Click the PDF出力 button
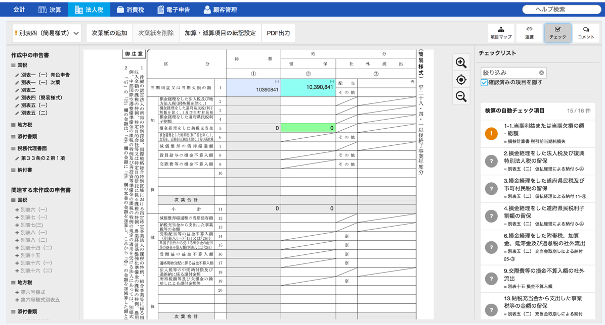Screen dimensions: 605x325 (278, 33)
